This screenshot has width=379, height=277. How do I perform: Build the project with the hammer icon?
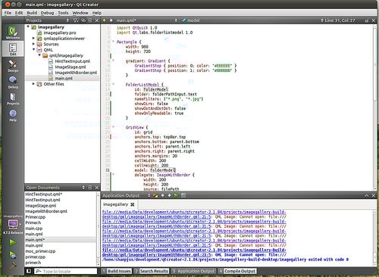point(13,266)
